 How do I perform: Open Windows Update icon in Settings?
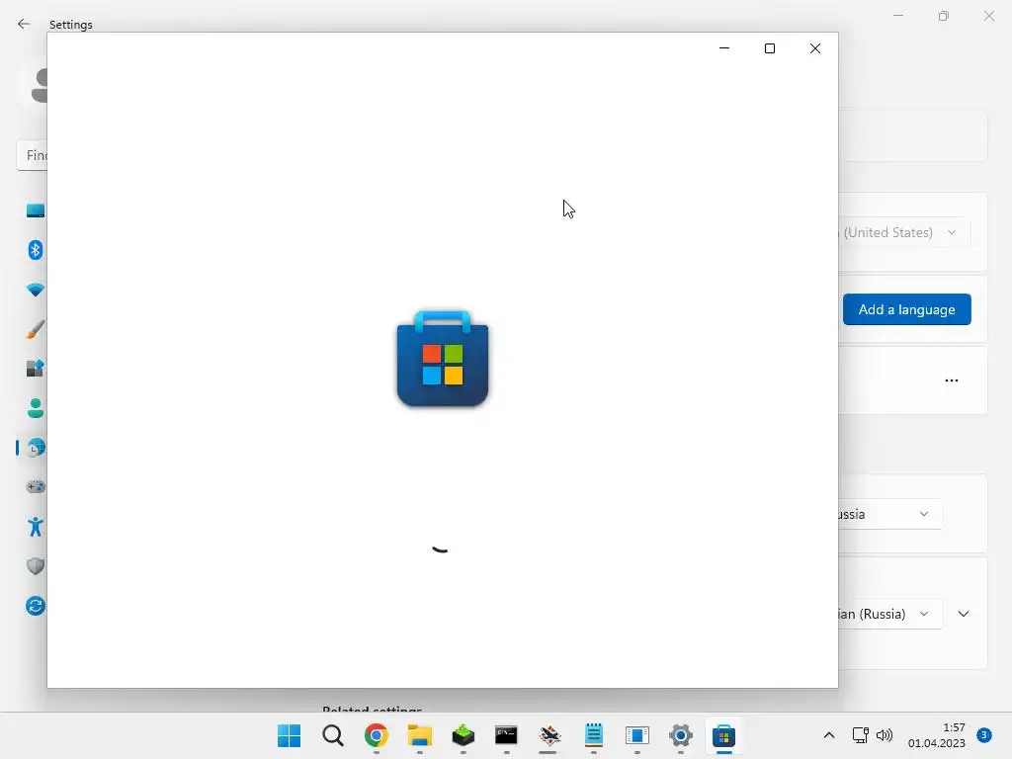36,606
